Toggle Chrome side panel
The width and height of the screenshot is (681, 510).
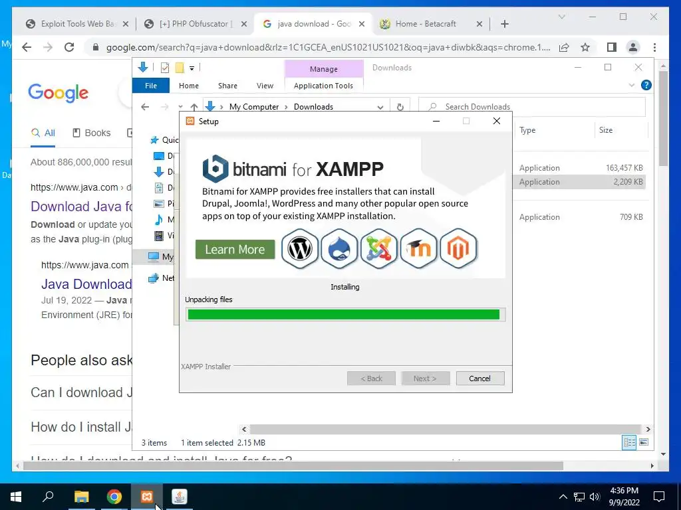click(x=612, y=47)
